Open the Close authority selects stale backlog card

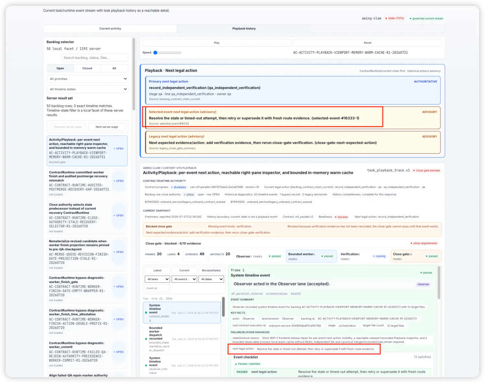87,218
